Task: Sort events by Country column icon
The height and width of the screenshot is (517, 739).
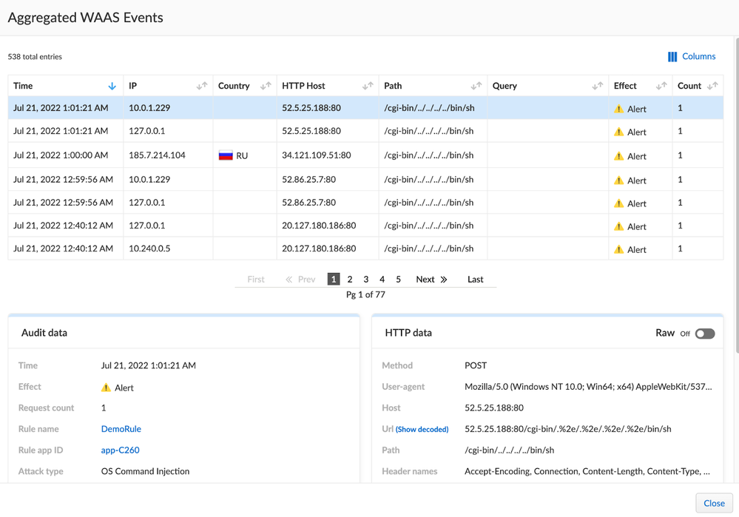Action: 266,87
